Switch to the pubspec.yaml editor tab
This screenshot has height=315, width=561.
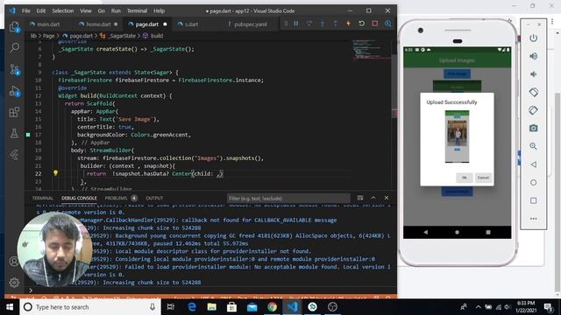tap(250, 24)
